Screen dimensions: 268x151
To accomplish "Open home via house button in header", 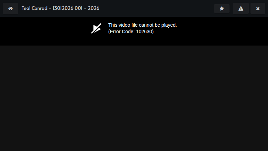I will click(x=10, y=9).
